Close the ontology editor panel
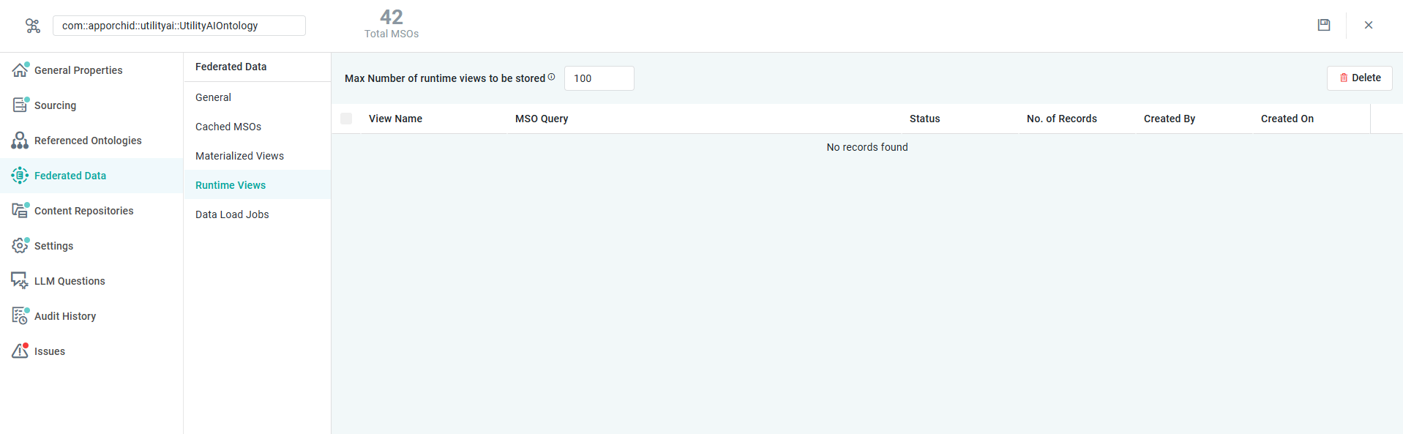Image resolution: width=1403 pixels, height=434 pixels. point(1368,25)
